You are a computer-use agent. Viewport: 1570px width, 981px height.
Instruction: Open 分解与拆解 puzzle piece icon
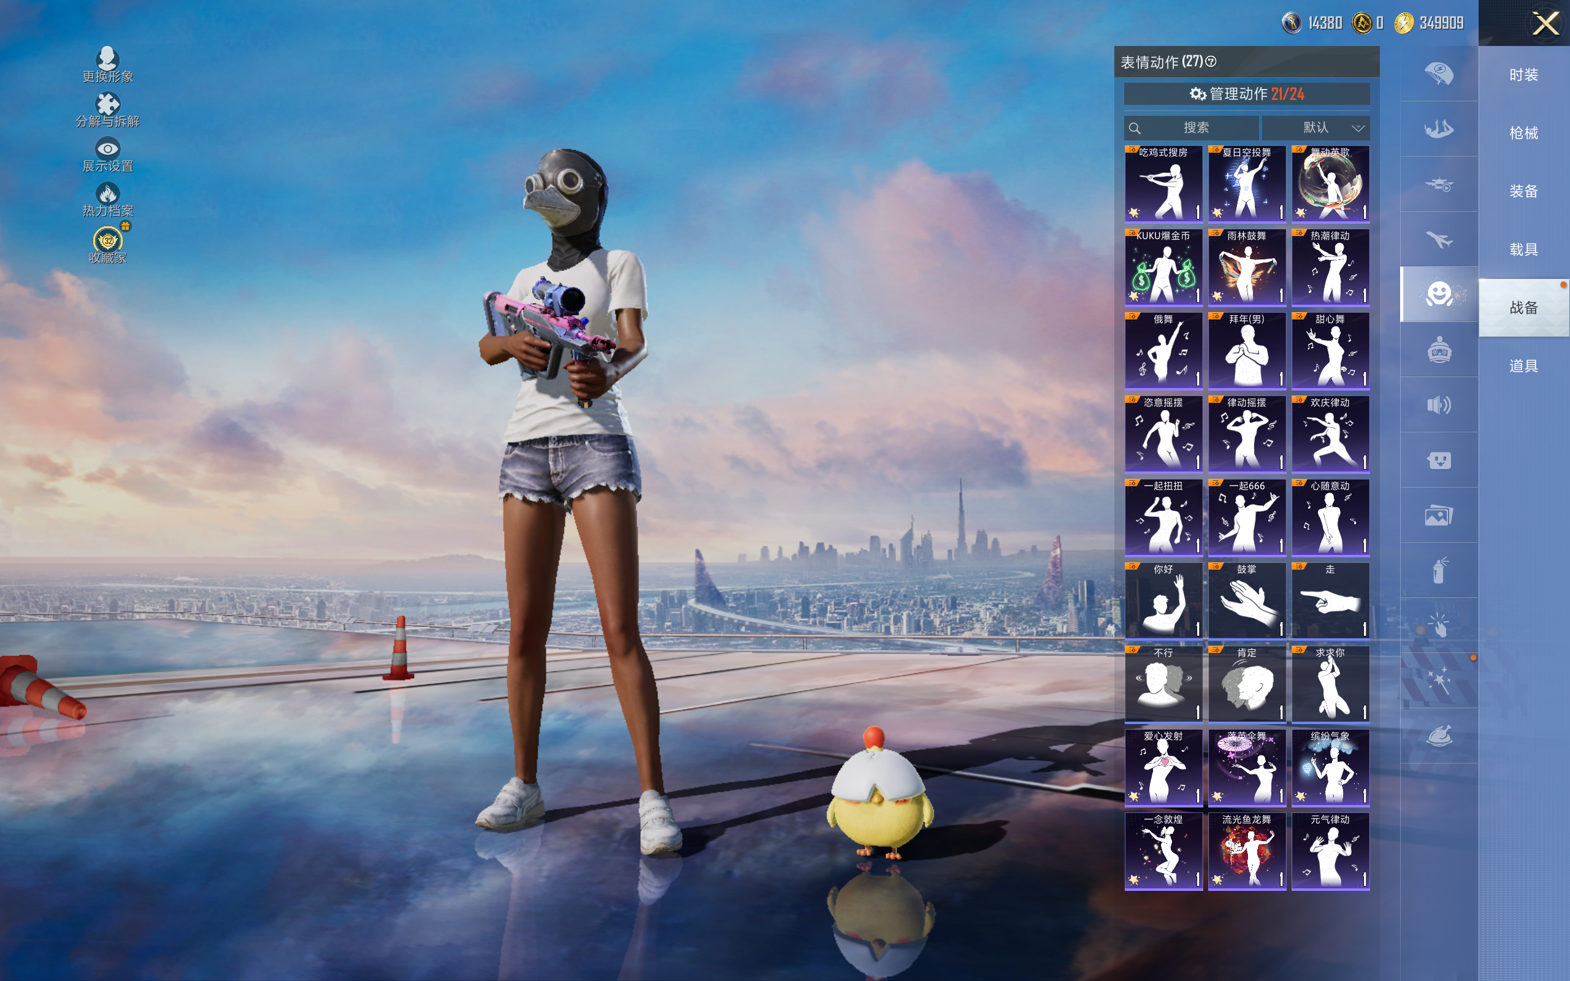(x=107, y=104)
